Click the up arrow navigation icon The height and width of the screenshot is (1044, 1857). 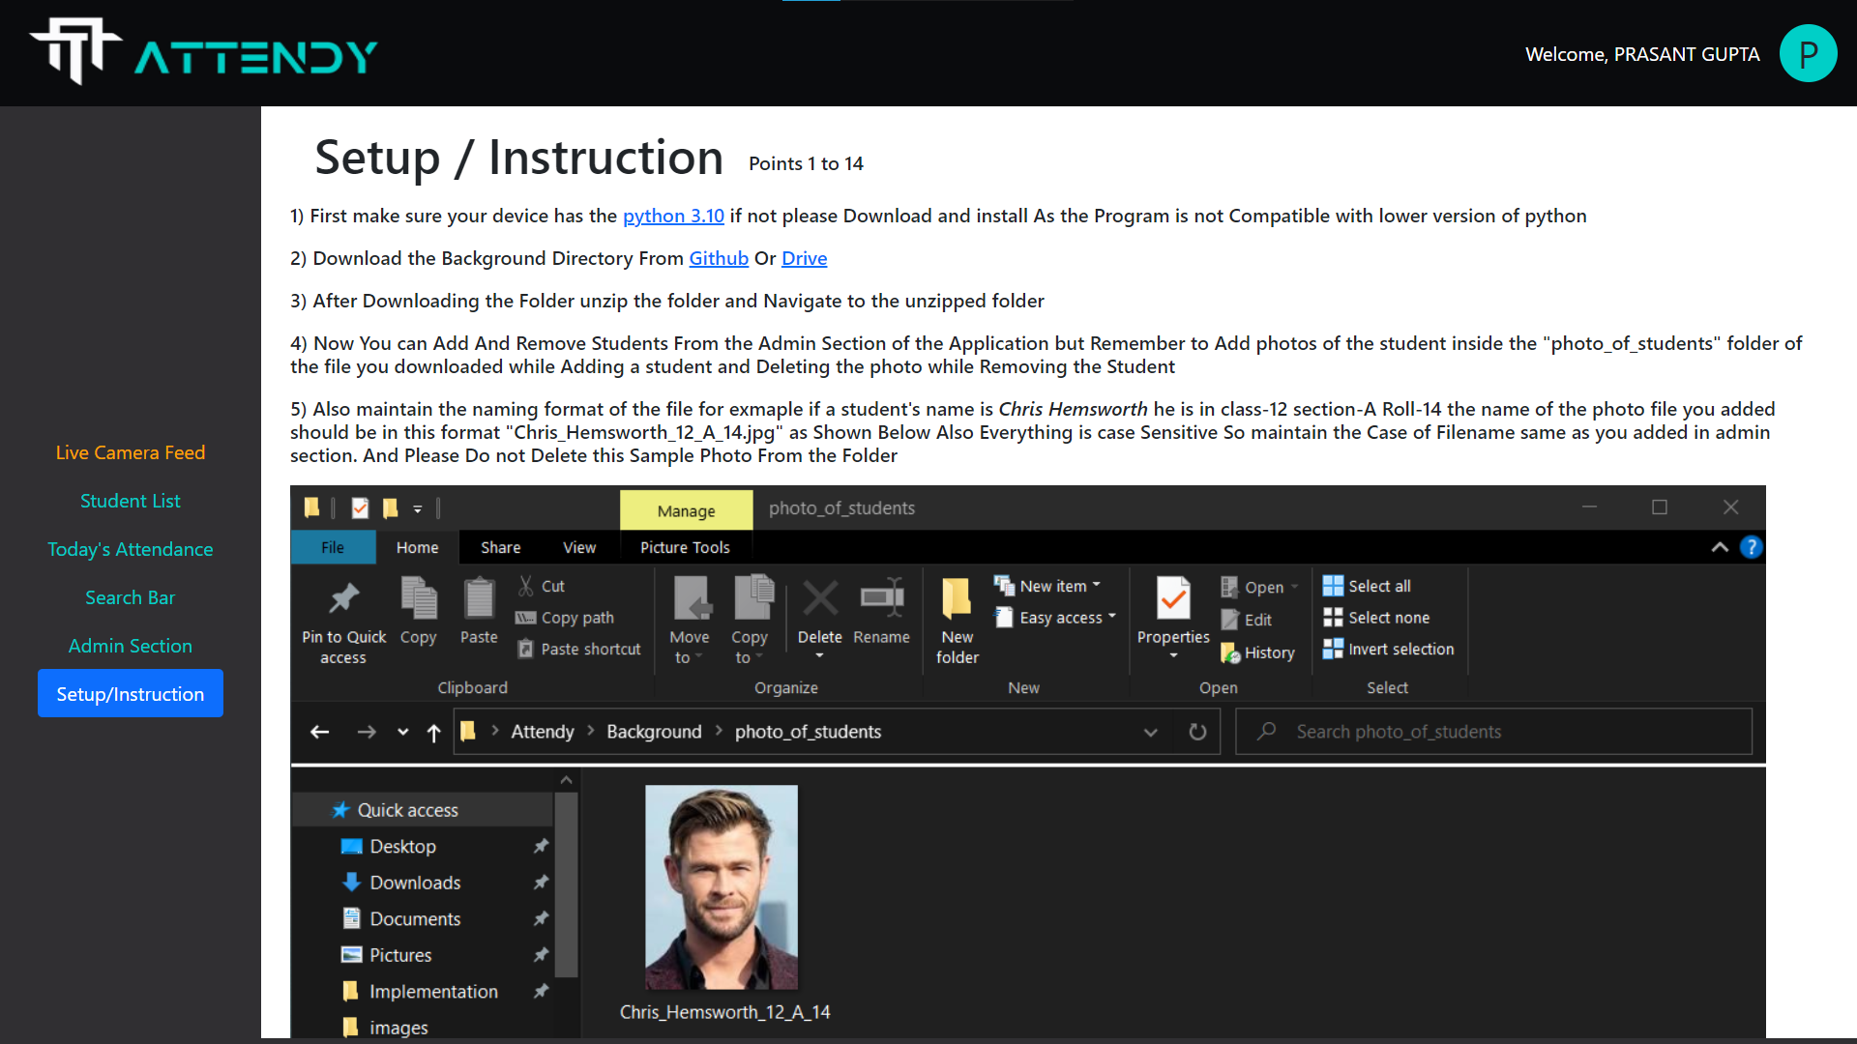pos(433,733)
